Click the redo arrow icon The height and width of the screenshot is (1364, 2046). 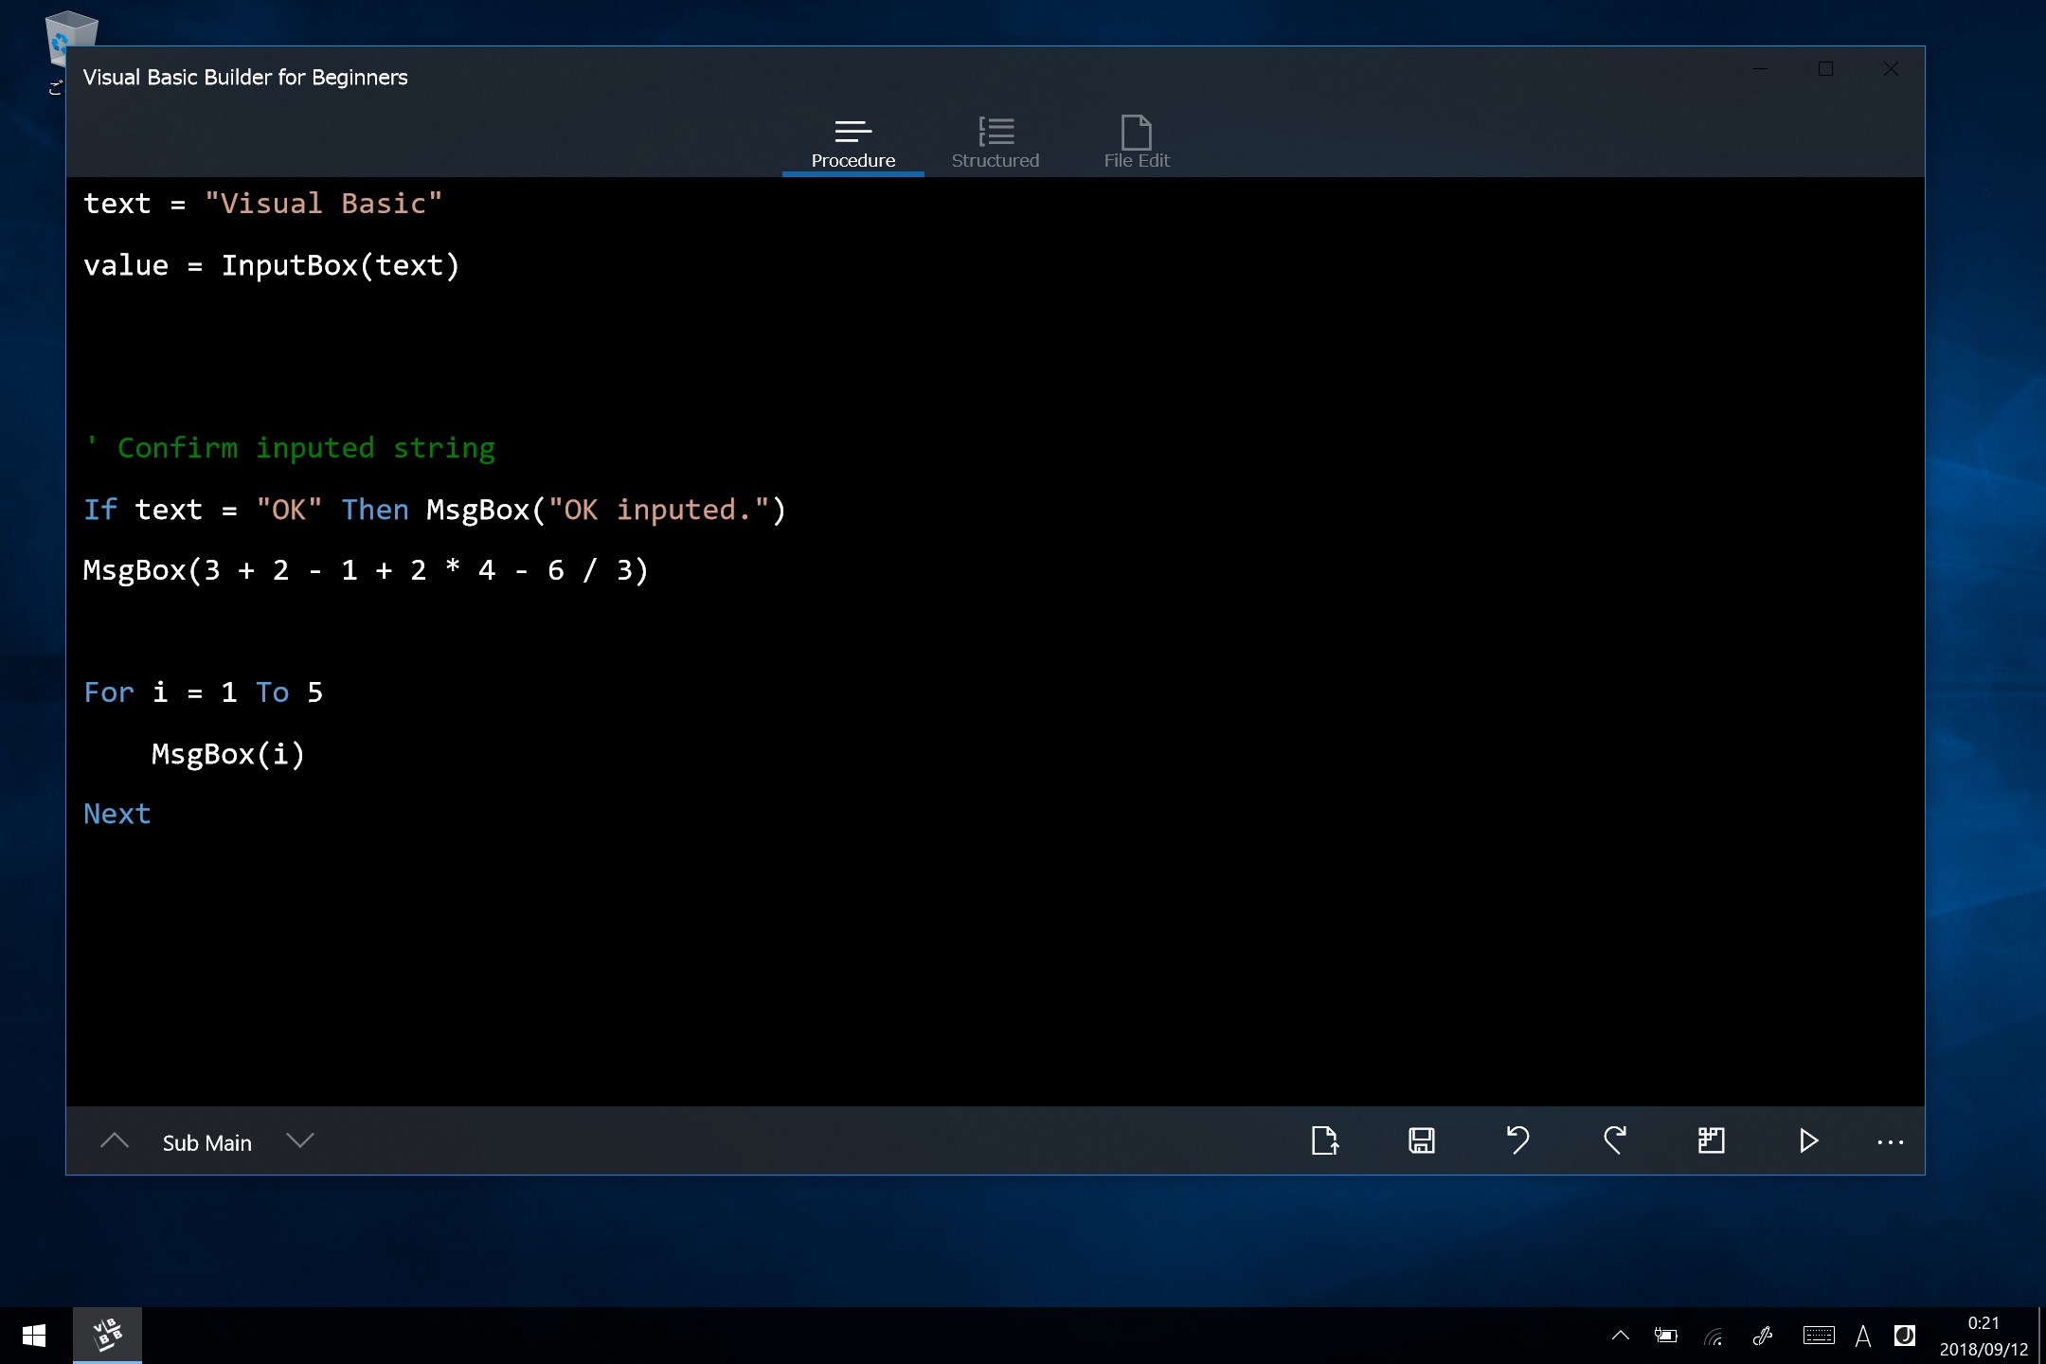1615,1140
